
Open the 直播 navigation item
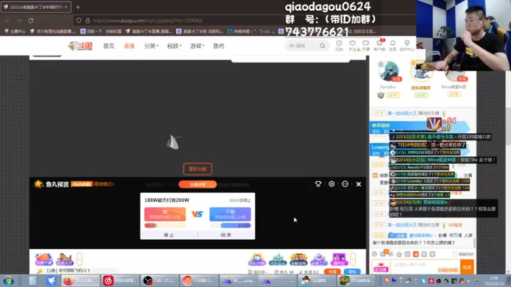tap(129, 46)
